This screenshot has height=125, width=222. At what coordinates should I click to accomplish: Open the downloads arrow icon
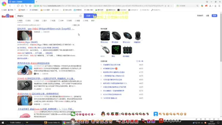pos(215,6)
